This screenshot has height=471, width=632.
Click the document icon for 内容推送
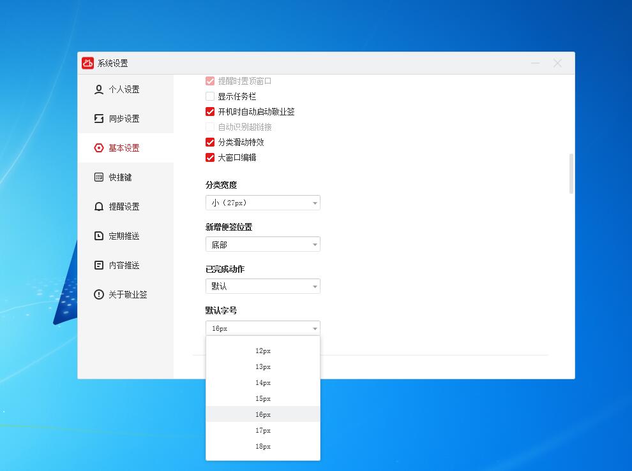[x=99, y=265]
